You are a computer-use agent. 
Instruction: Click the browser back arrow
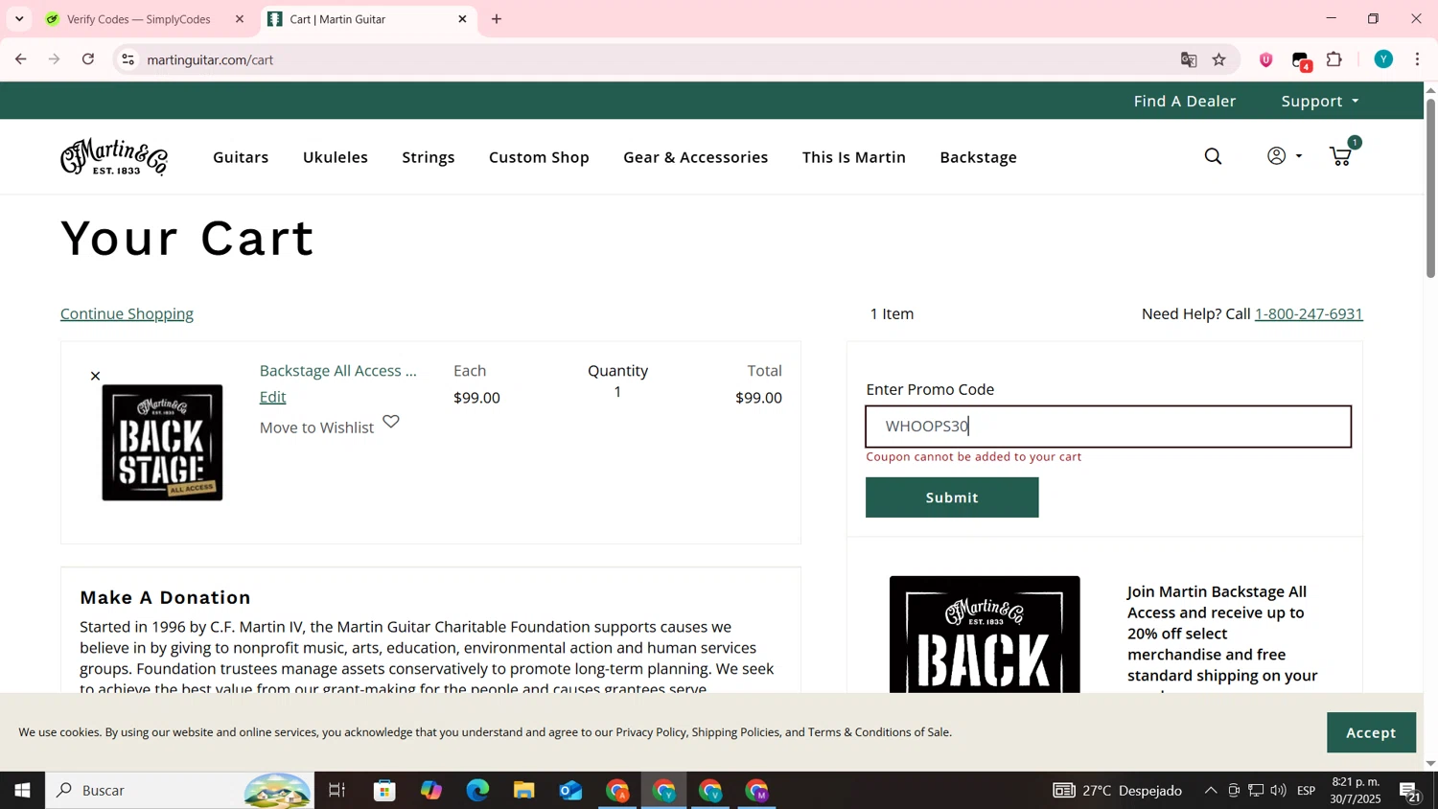20,59
